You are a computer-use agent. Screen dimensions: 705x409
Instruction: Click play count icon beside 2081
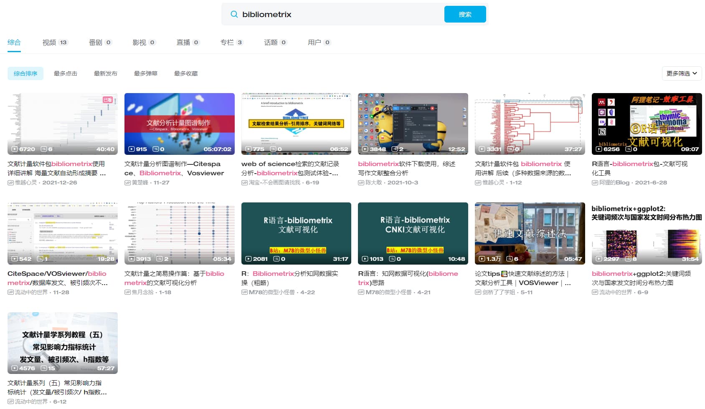click(x=249, y=259)
